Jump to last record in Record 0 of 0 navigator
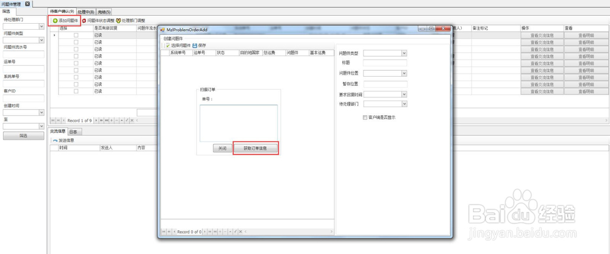The width and height of the screenshot is (610, 254). point(215,232)
